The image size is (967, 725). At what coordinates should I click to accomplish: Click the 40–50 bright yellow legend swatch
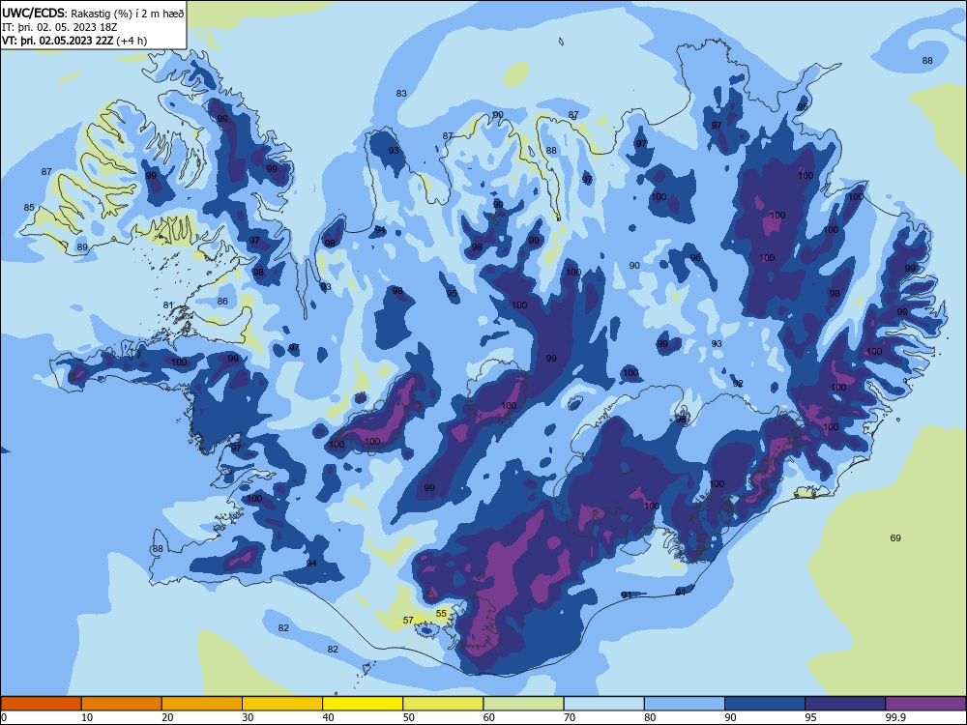363,704
